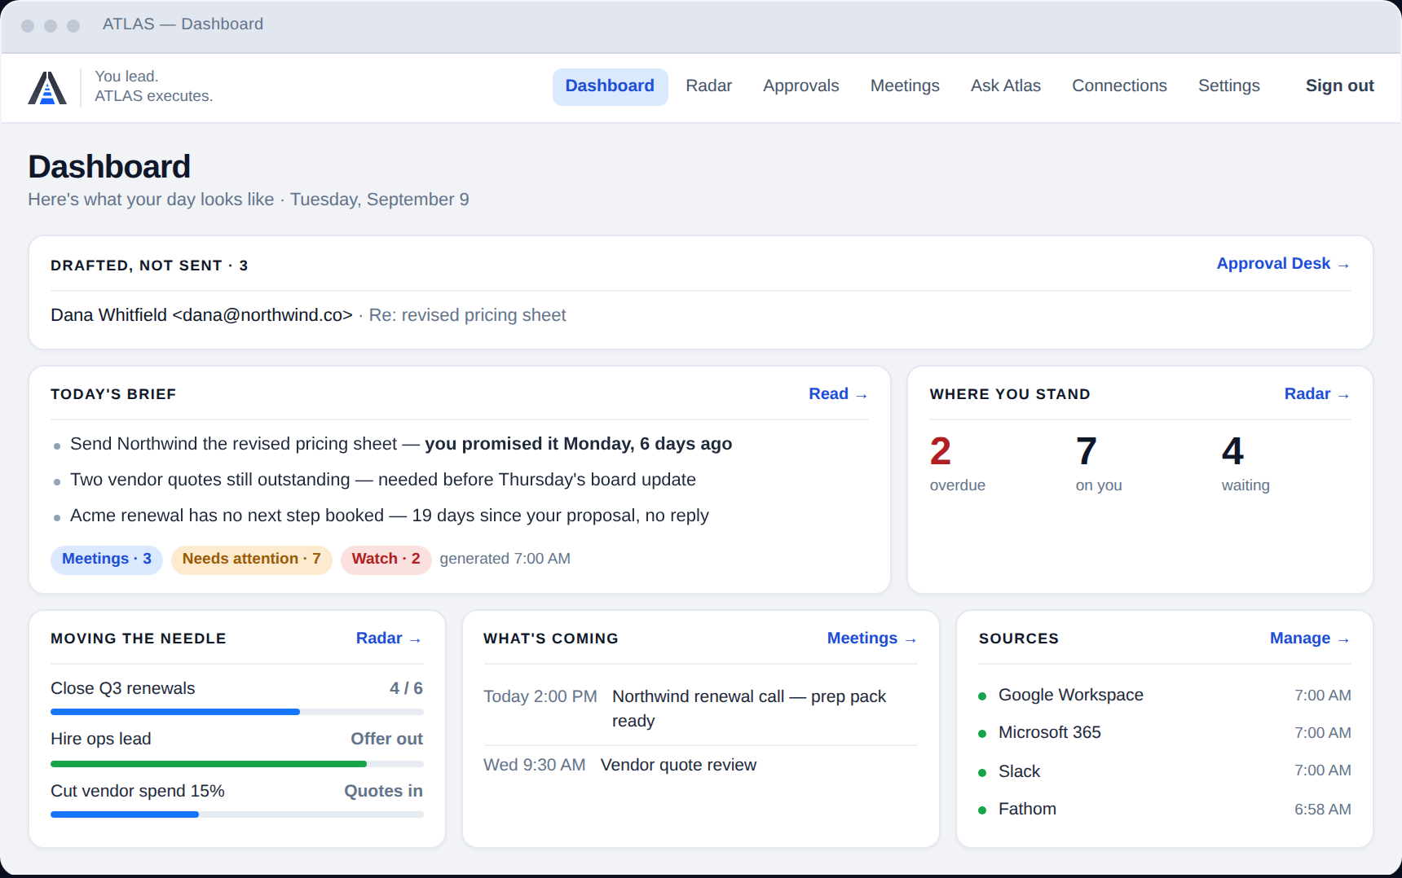Click the Hire ops lead progress bar

(237, 765)
